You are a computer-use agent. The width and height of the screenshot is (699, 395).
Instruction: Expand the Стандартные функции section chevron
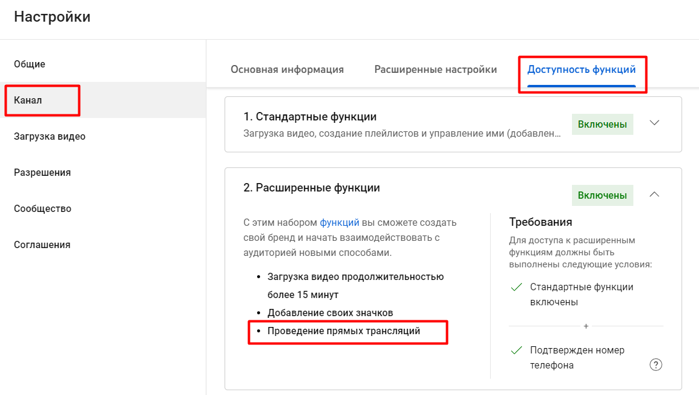point(655,123)
